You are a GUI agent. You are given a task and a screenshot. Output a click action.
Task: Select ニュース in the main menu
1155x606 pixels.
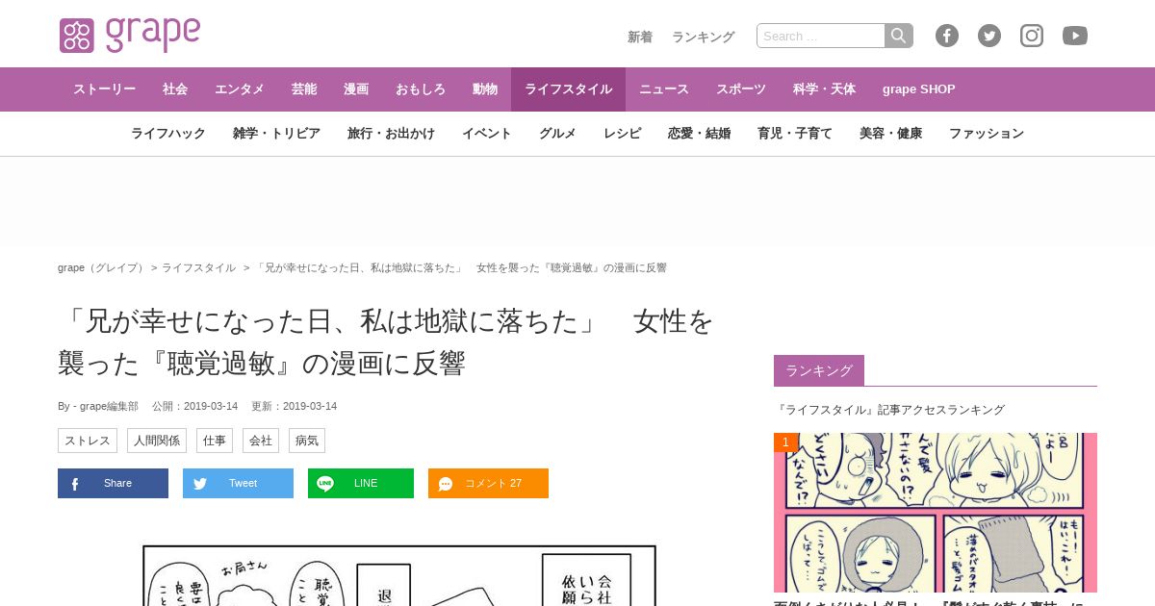664,89
